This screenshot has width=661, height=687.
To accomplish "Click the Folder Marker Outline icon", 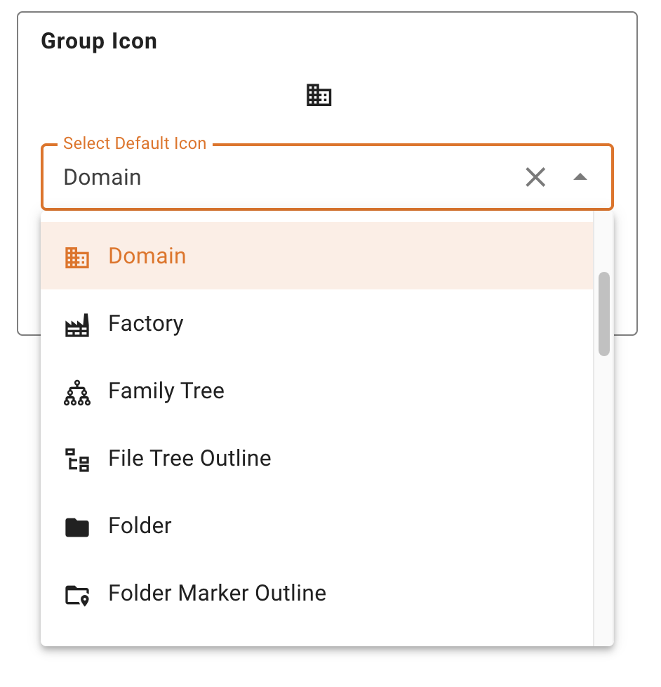I will tap(77, 595).
